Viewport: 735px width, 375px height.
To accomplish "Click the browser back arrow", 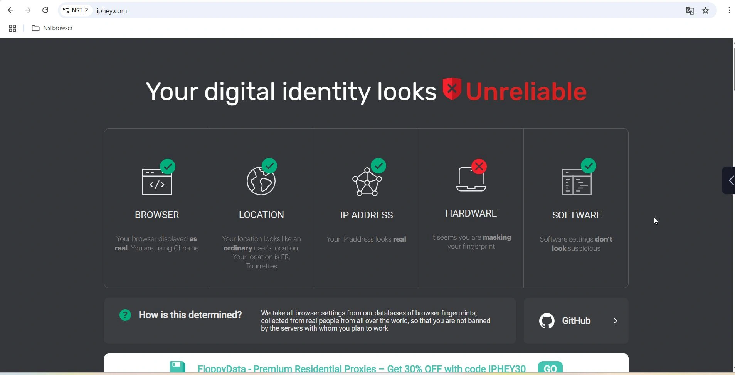I will [11, 10].
